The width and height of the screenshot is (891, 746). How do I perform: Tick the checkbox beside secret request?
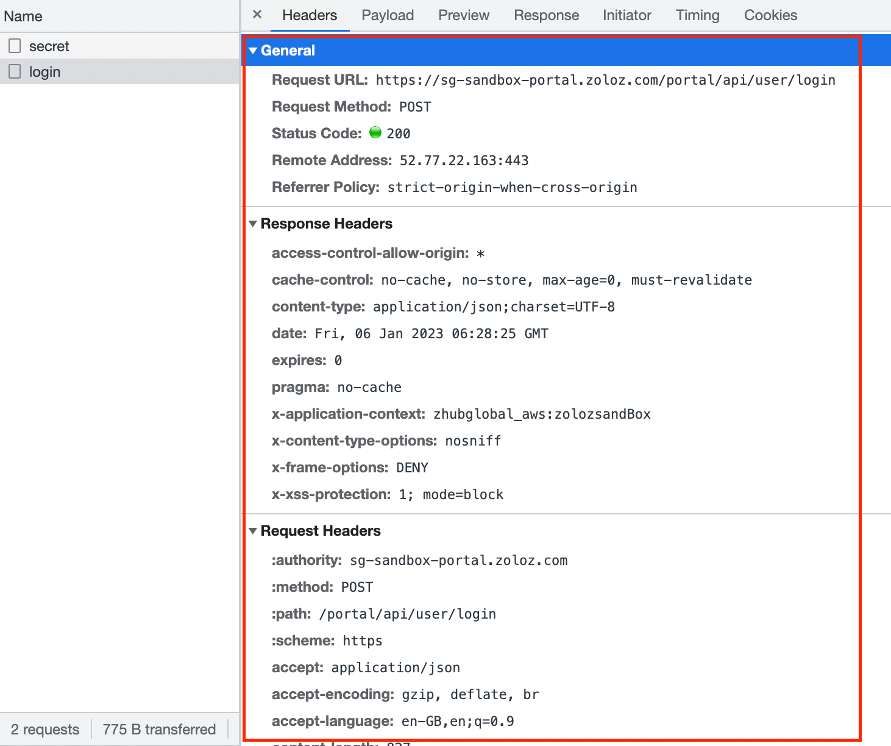(x=15, y=46)
